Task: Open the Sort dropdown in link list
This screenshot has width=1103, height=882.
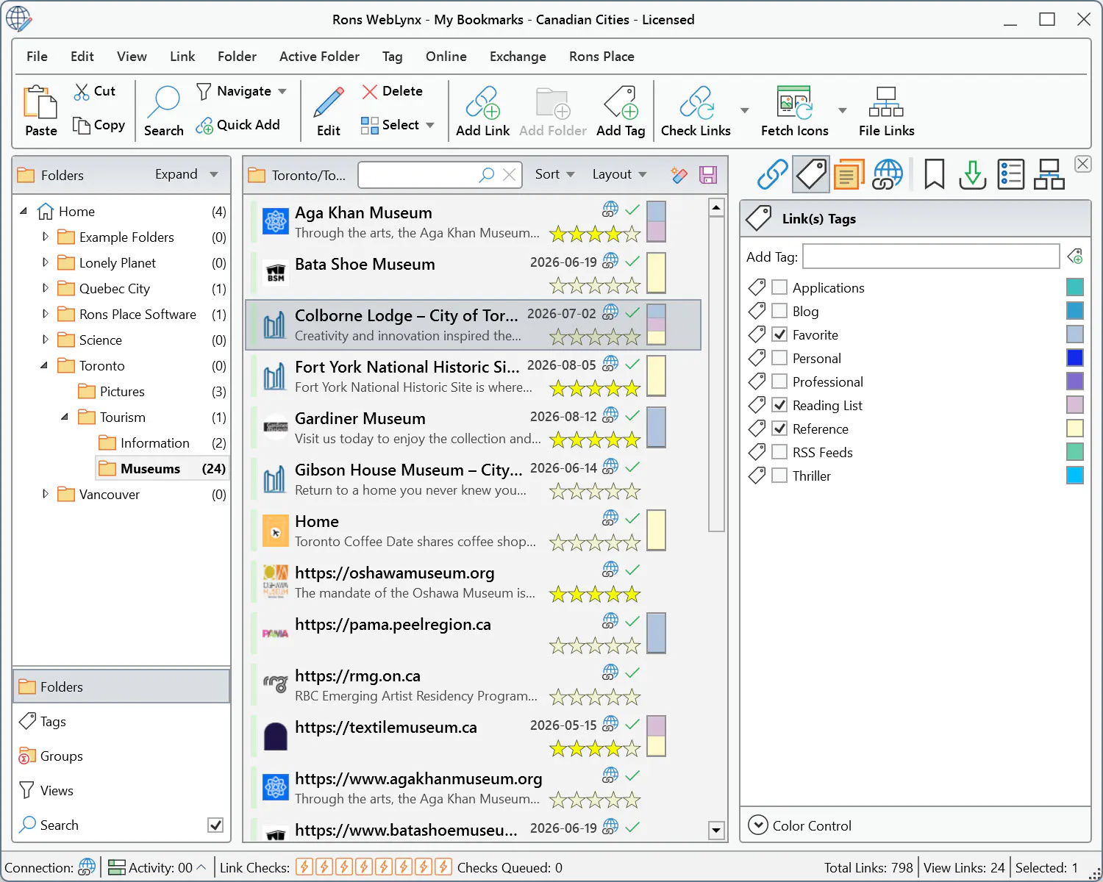Action: [x=554, y=174]
